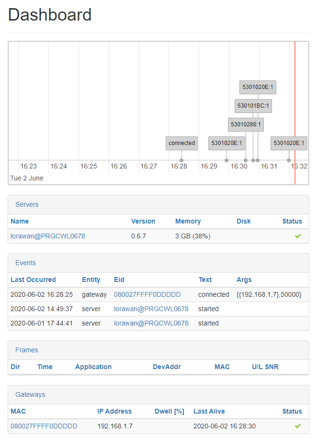The height and width of the screenshot is (438, 317).
Task: Click the green status checkmark for lorawan server
Action: pyautogui.click(x=298, y=236)
